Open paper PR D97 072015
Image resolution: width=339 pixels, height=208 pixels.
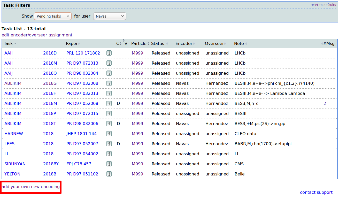pyautogui.click(x=82, y=113)
